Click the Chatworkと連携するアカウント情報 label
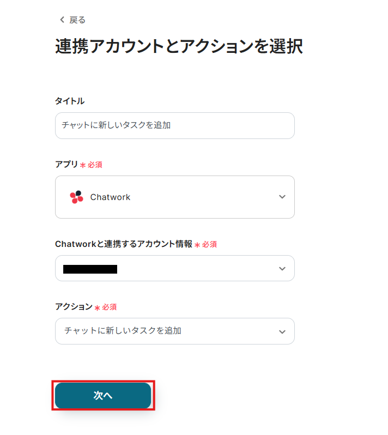Screen dimensions: 388x435 pyautogui.click(x=124, y=244)
